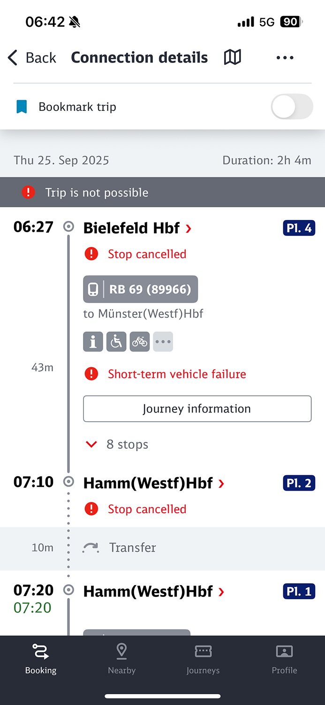The image size is (325, 705).
Task: Tap the train information icon
Action: (x=93, y=342)
